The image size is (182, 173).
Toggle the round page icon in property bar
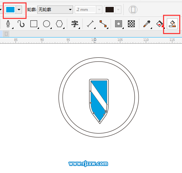point(133,10)
